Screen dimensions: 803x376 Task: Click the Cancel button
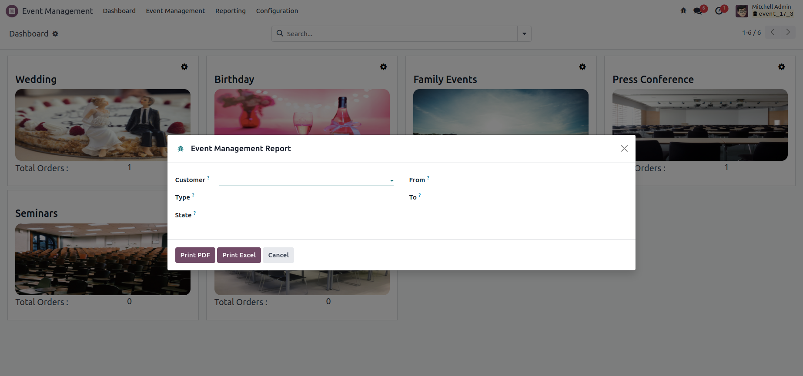(x=278, y=255)
